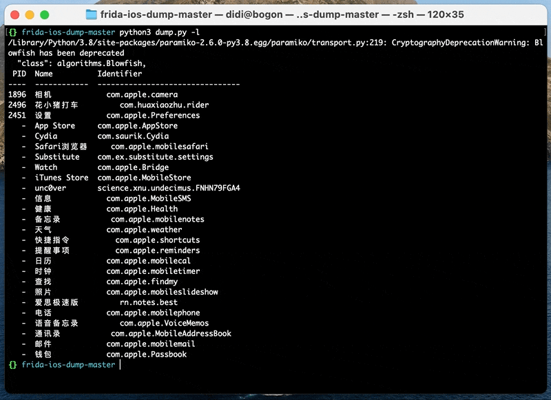Click the 'Watch' name entry
The height and width of the screenshot is (400, 551).
click(46, 167)
